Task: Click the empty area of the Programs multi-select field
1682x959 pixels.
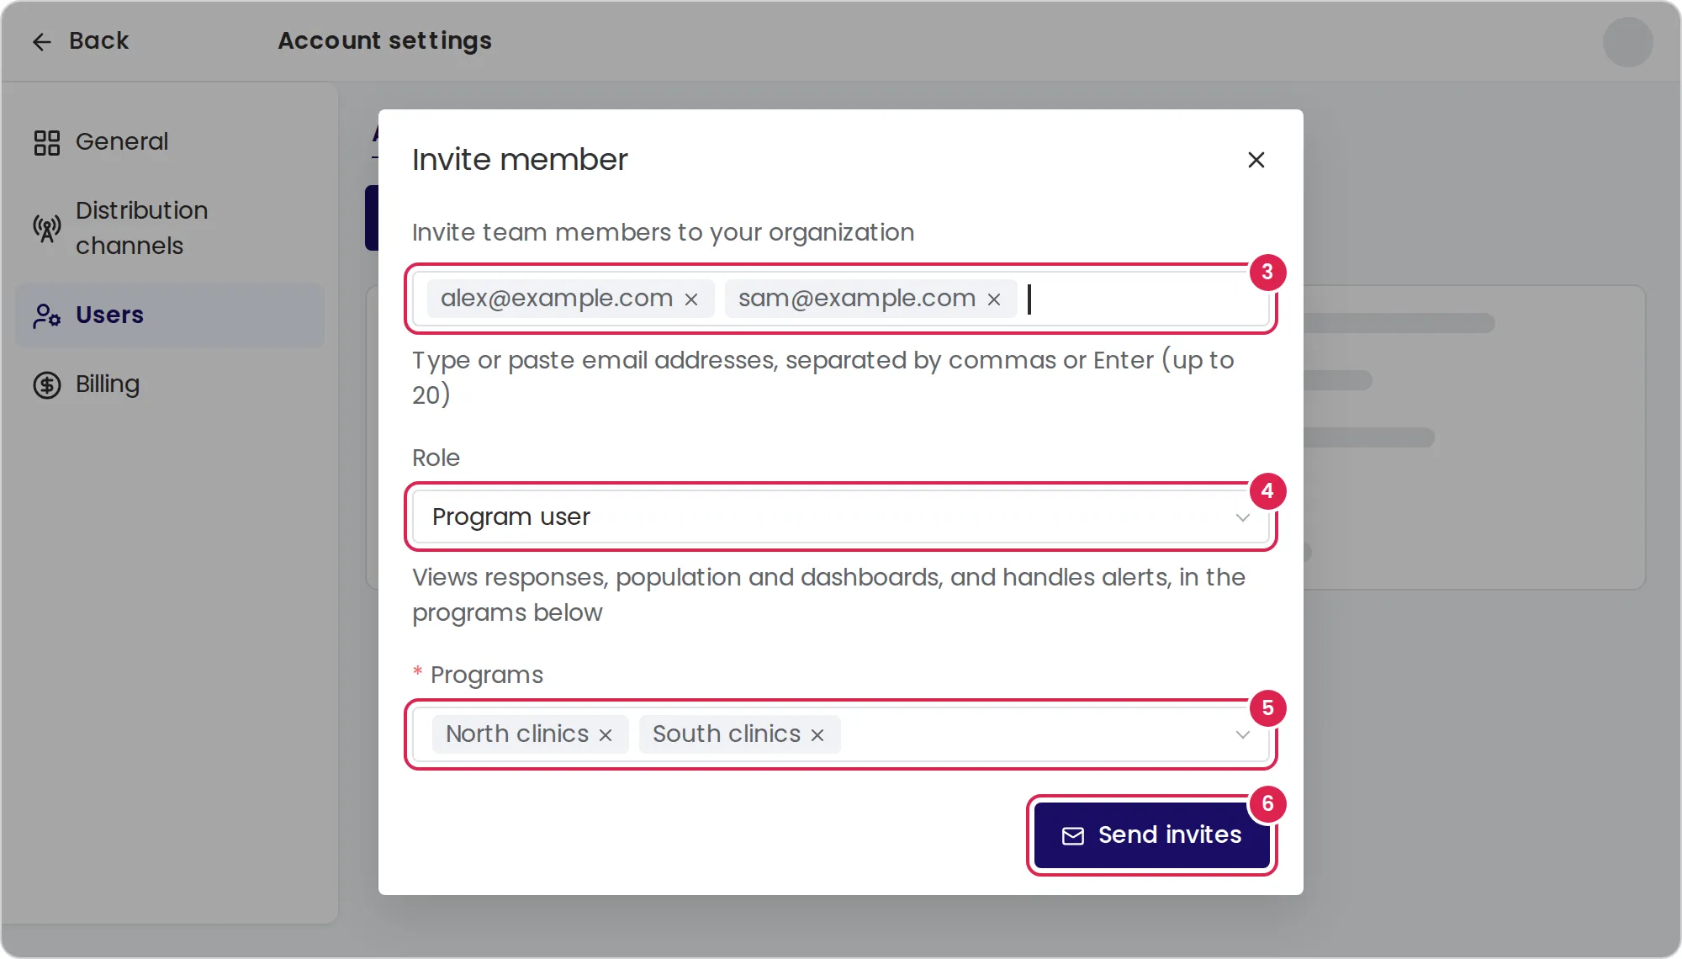Action: point(1034,735)
